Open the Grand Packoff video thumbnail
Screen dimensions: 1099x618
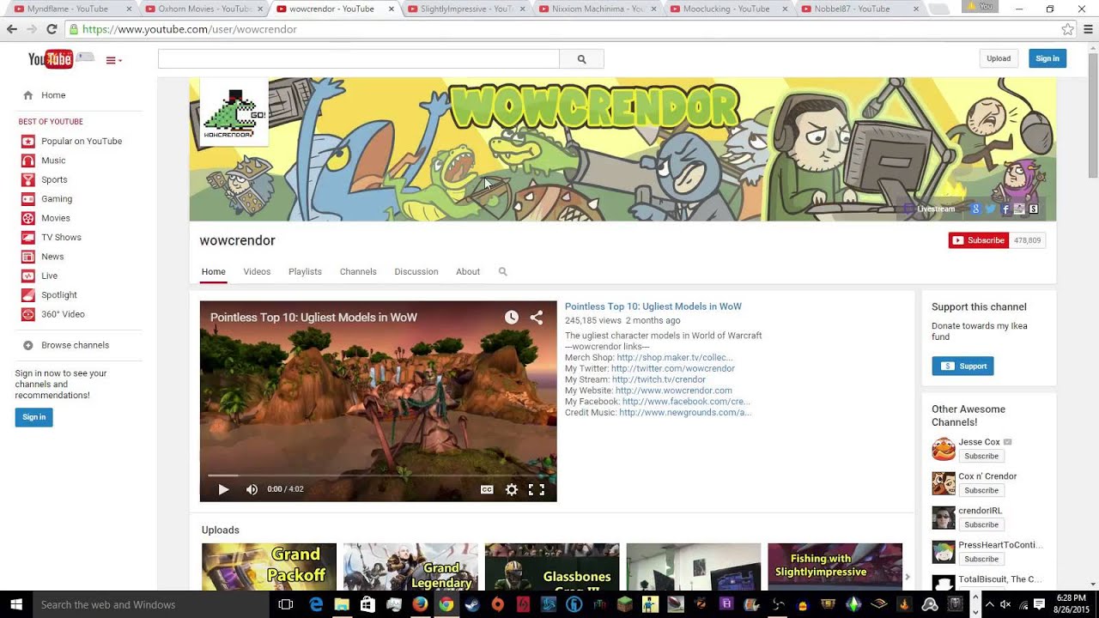point(269,566)
